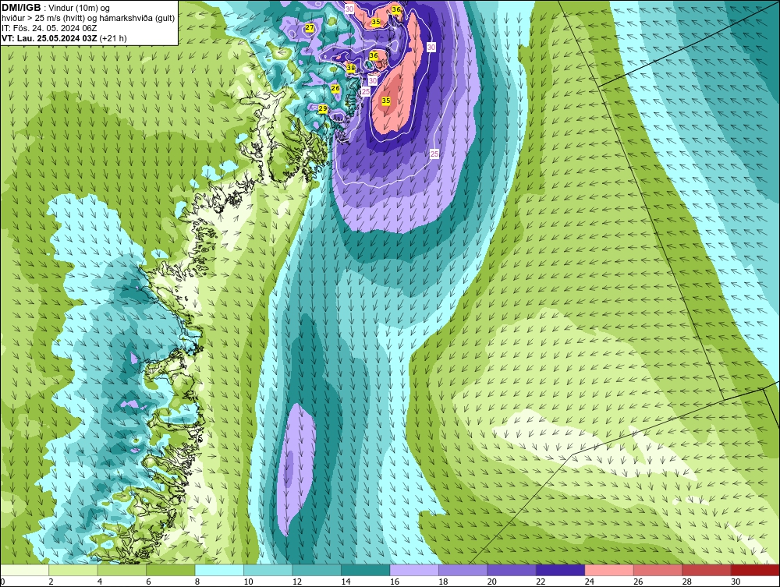This screenshot has width=780, height=587.
Task: Pick the 28–30 m/s red legend swatch
Action: (707, 570)
